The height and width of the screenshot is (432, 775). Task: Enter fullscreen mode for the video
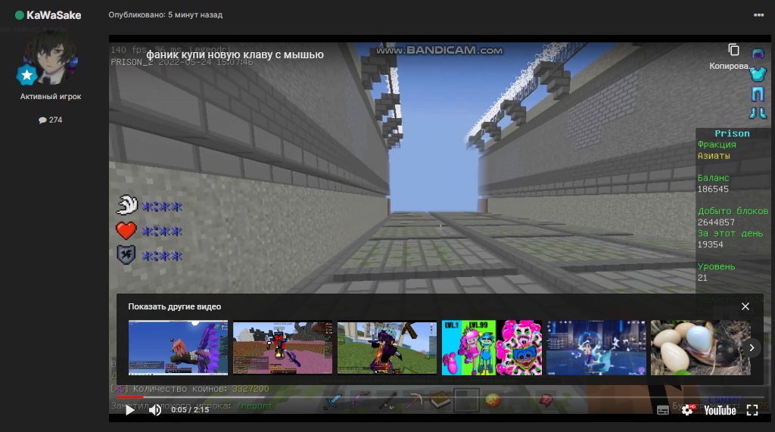(752, 410)
